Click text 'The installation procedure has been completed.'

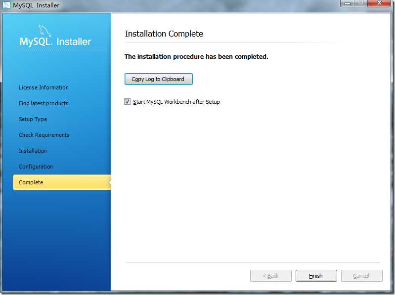click(x=196, y=57)
